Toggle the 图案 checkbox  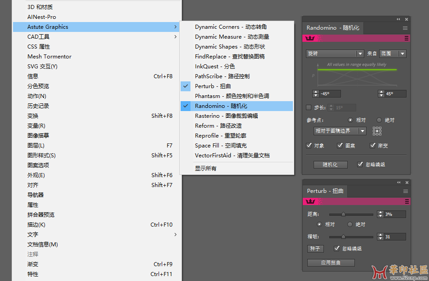340,145
